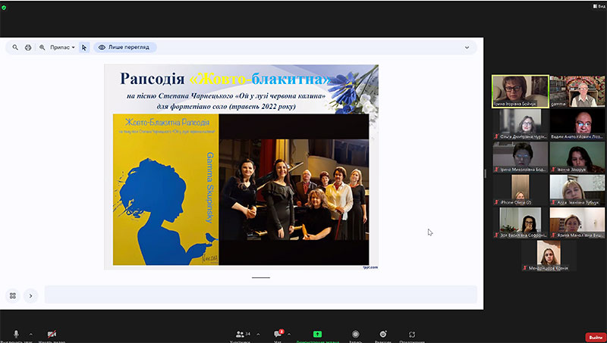The image size is (607, 343).
Task: Select Зоя Василівна participant video tile
Action: 521,223
